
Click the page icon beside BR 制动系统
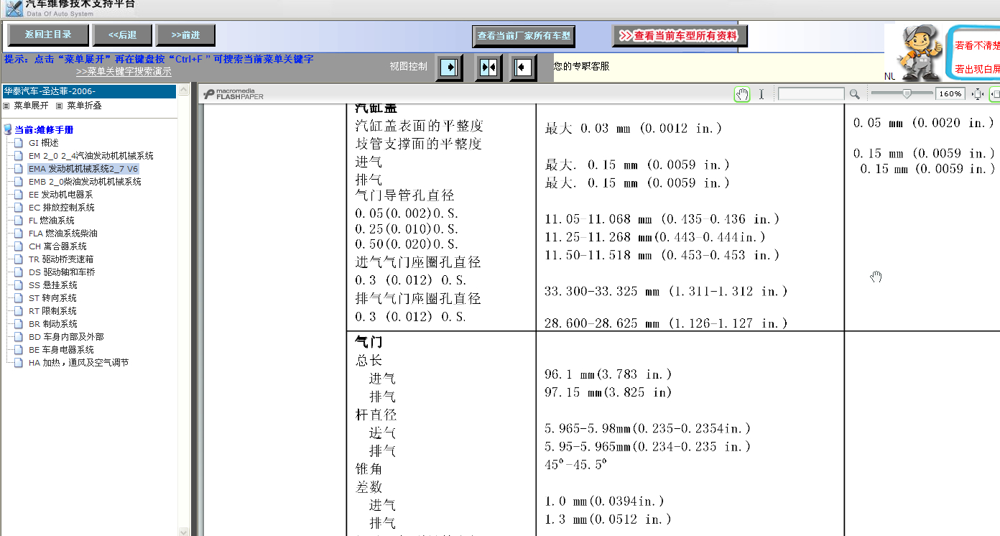(x=19, y=324)
